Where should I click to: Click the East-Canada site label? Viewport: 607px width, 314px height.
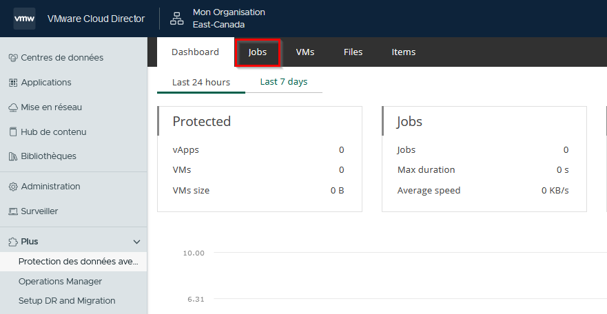(x=218, y=25)
